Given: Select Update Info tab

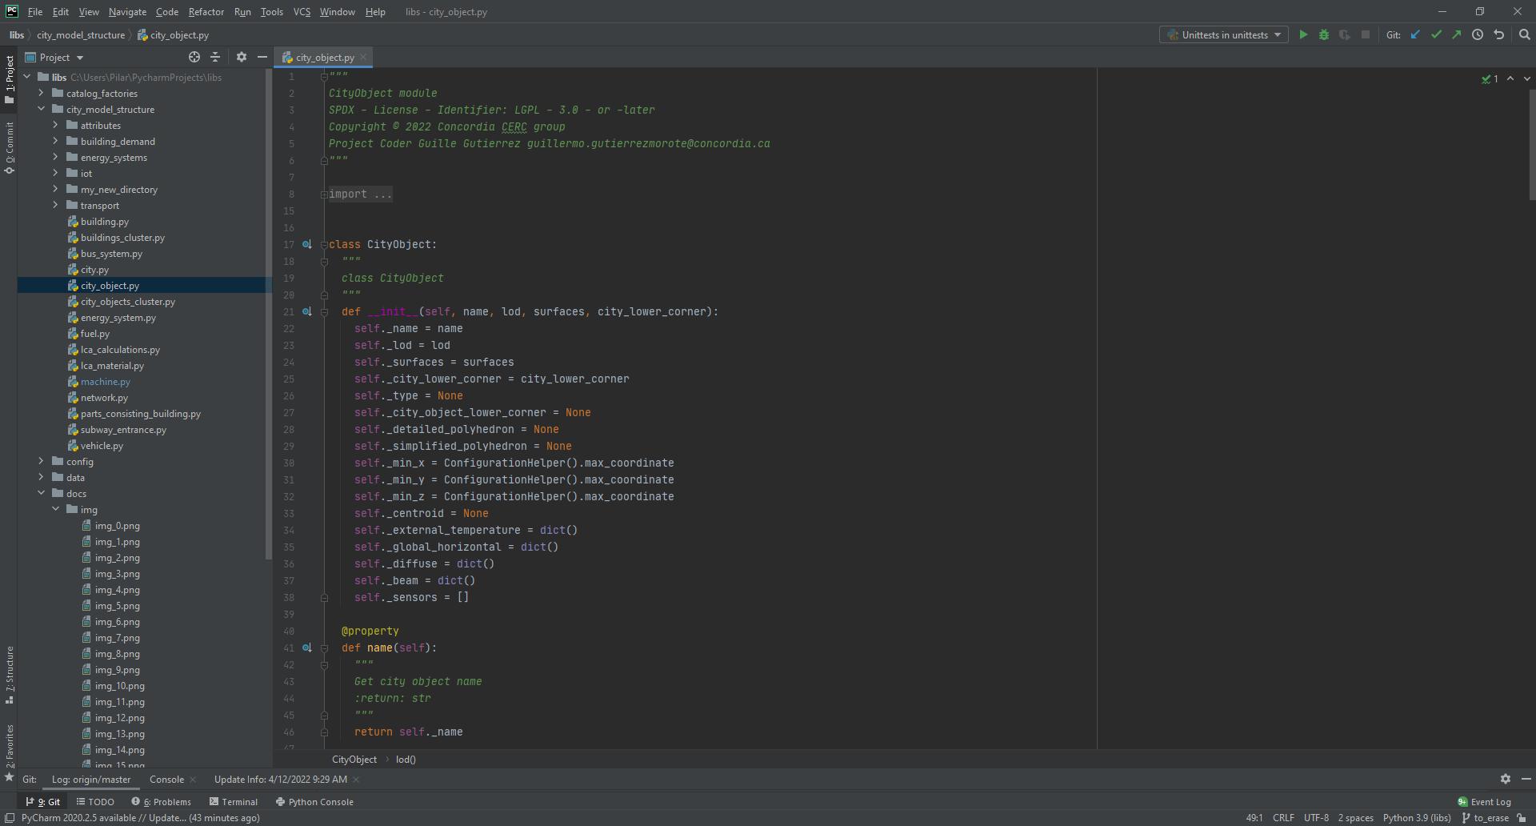Looking at the screenshot, I should click(280, 779).
